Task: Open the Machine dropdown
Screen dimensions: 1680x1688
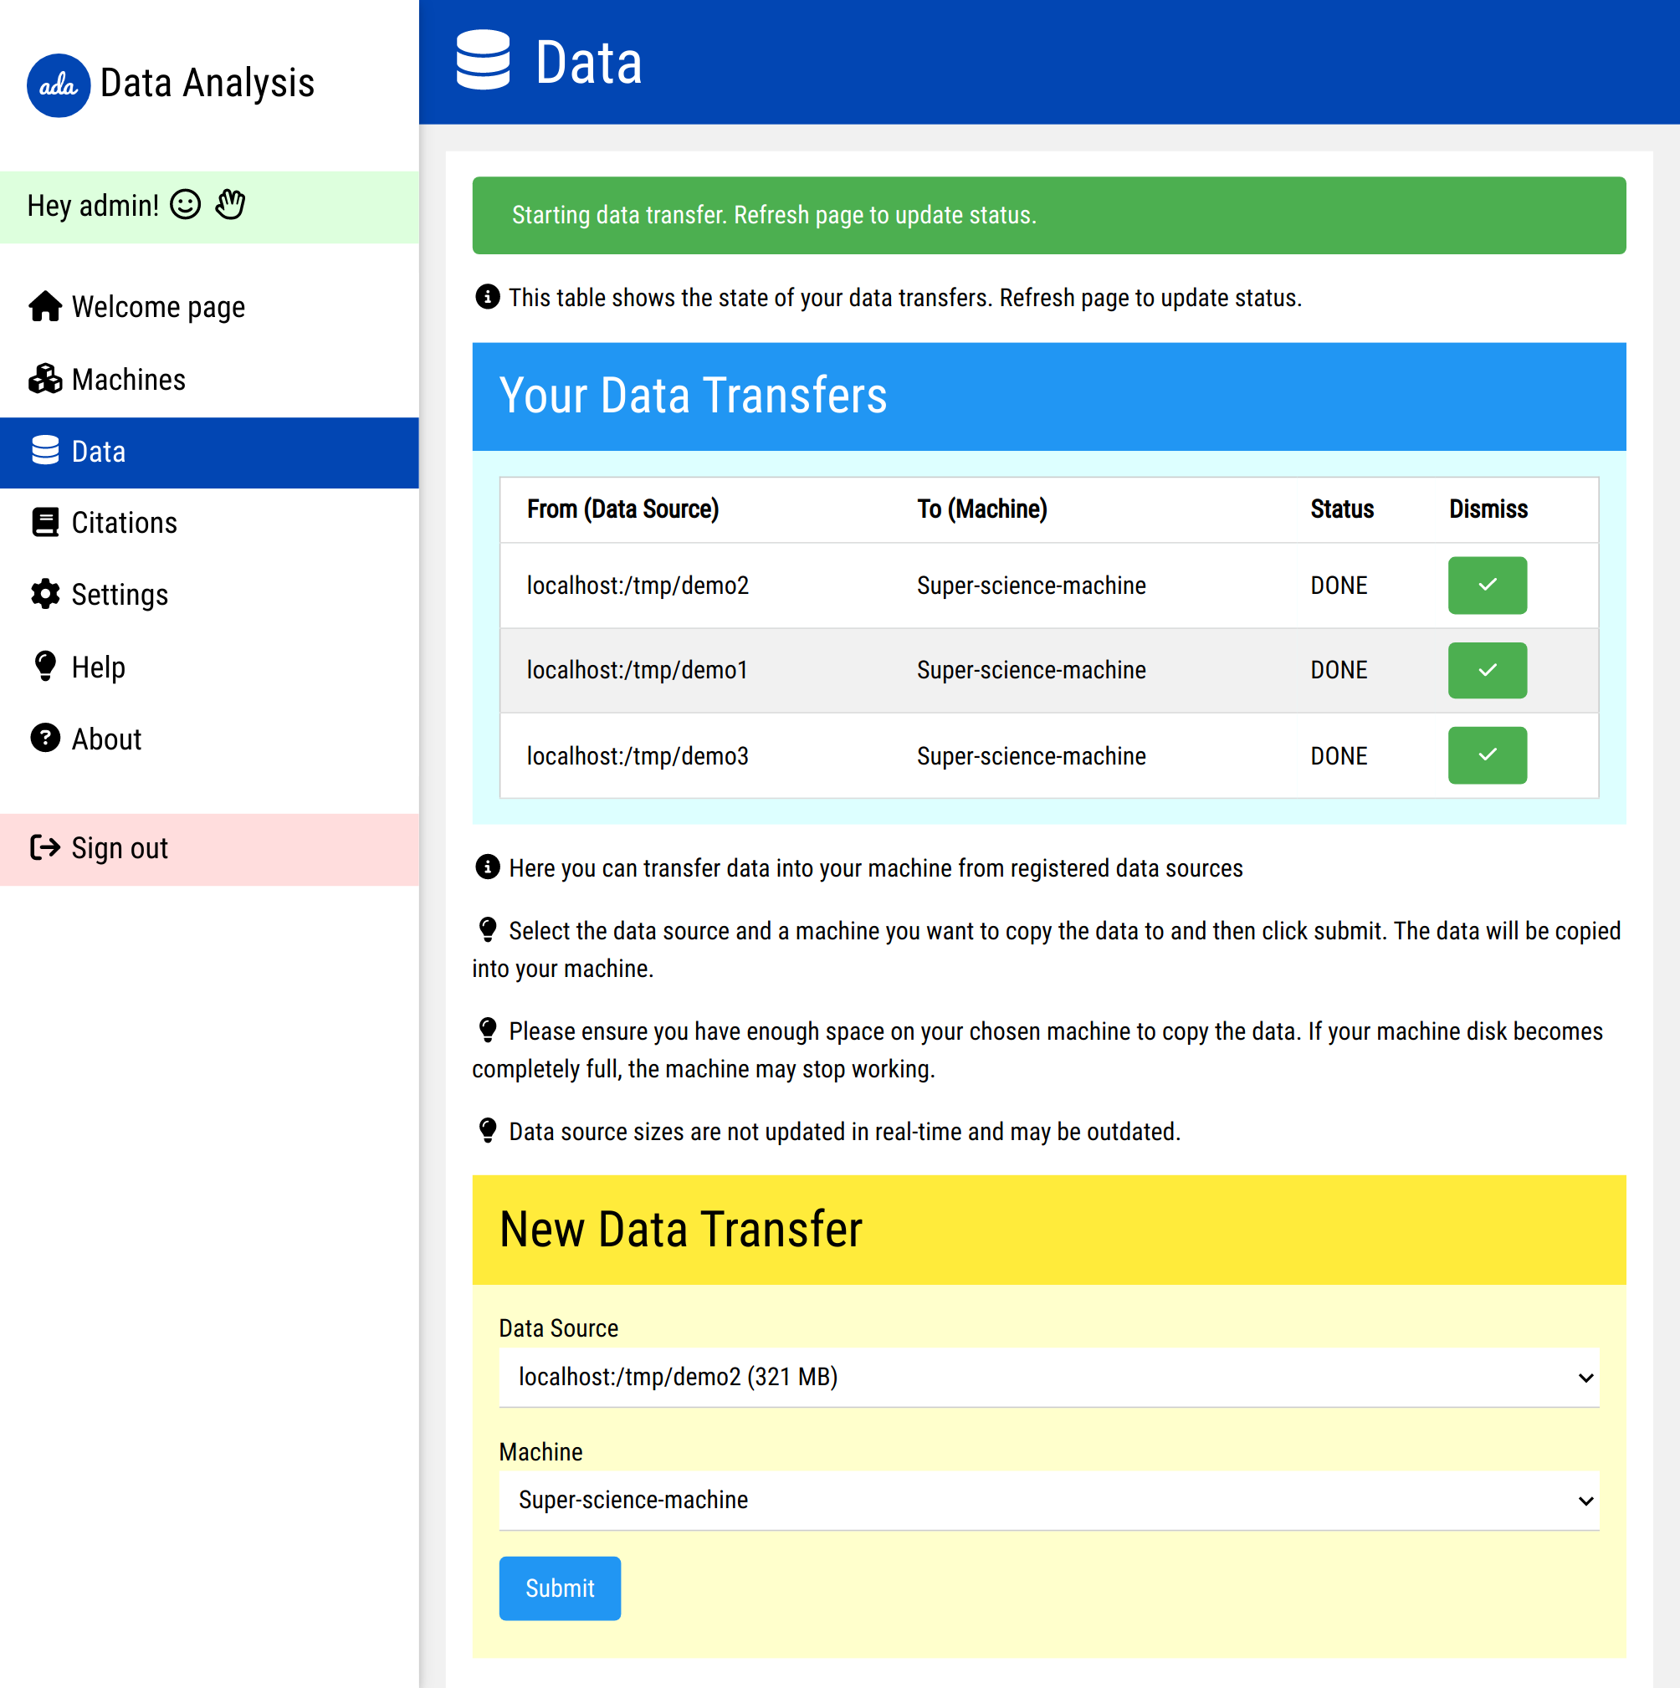Action: click(x=1048, y=1500)
